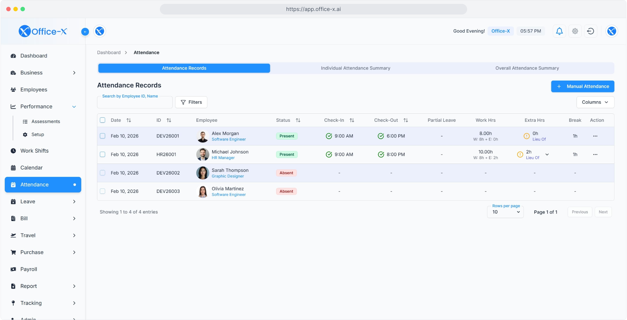The width and height of the screenshot is (627, 320).
Task: Sort table by Date column arrows
Action: click(129, 120)
